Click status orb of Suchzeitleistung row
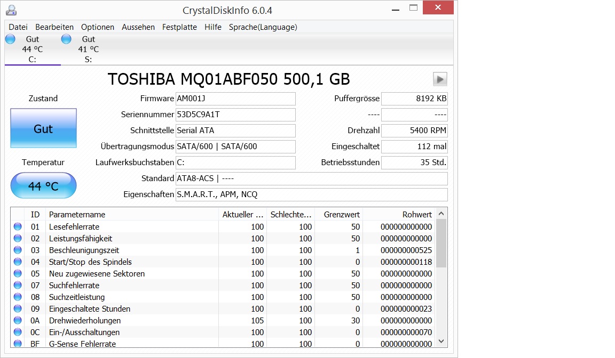 click(18, 297)
